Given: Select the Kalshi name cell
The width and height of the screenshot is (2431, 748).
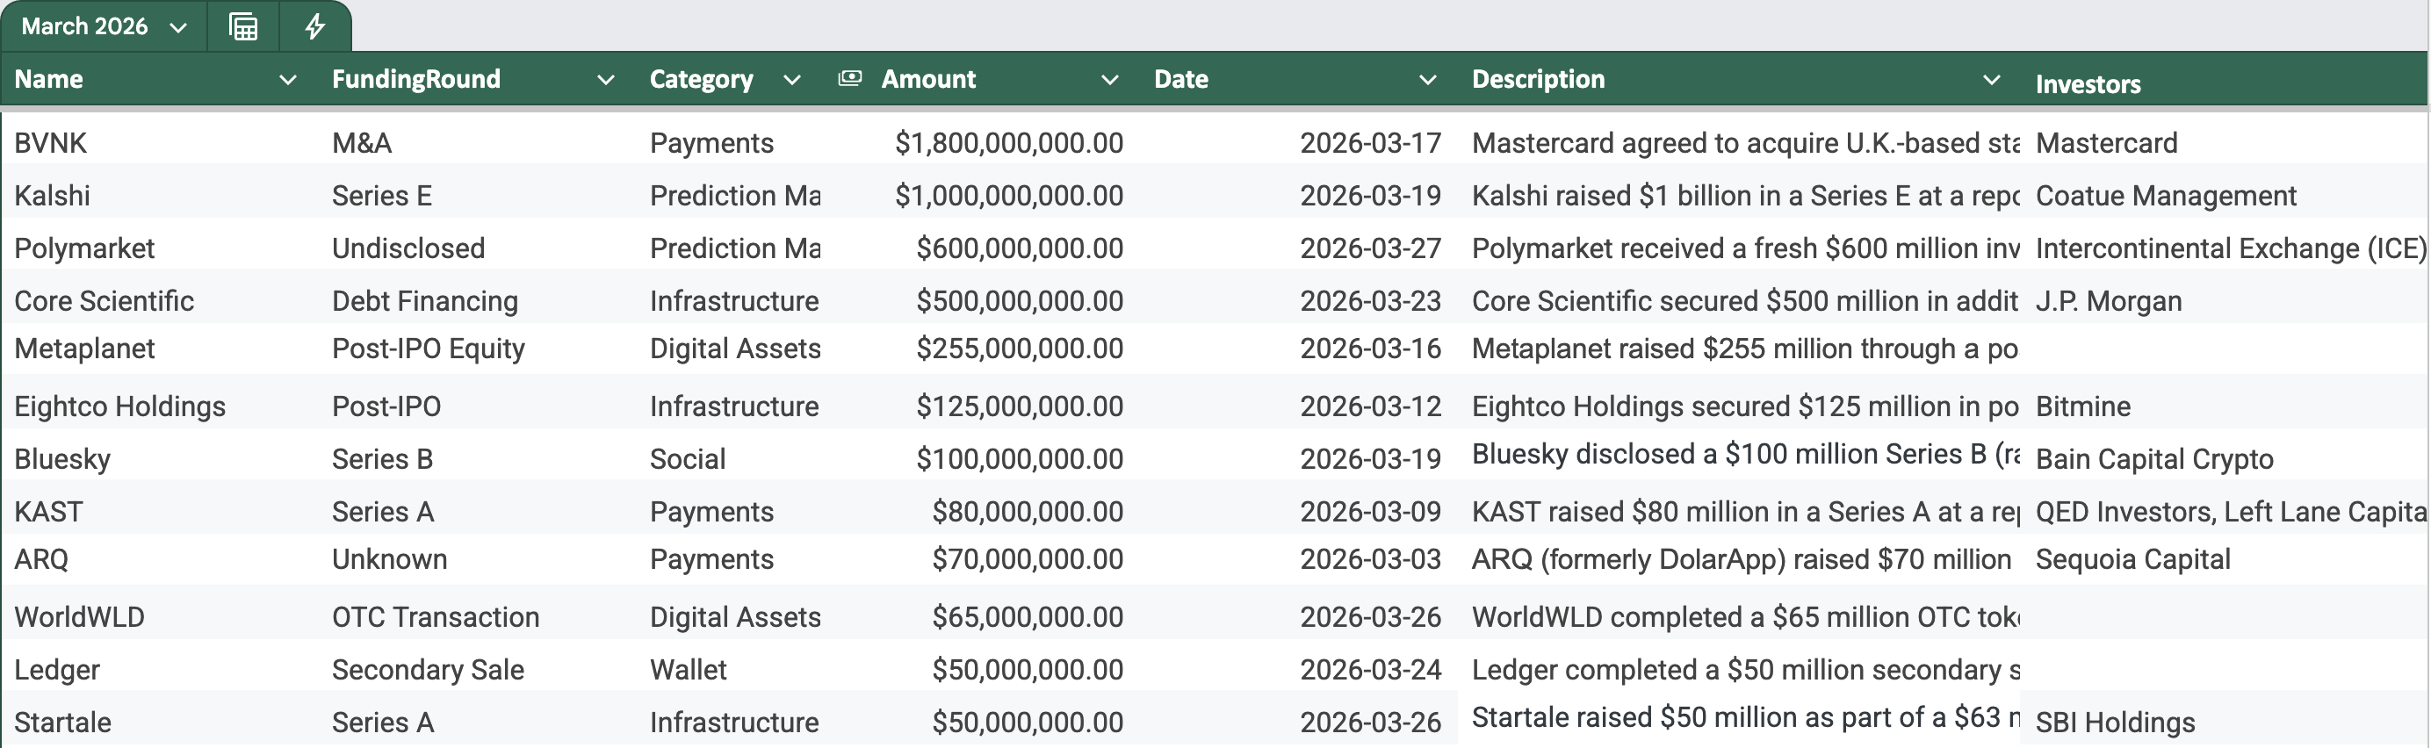Looking at the screenshot, I should pos(52,196).
